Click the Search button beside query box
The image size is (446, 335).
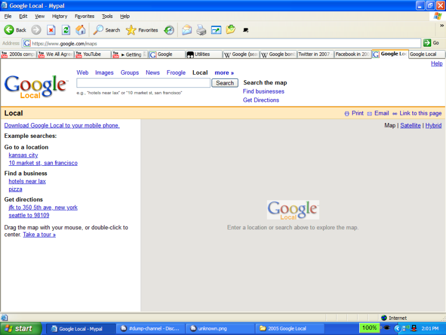click(225, 83)
